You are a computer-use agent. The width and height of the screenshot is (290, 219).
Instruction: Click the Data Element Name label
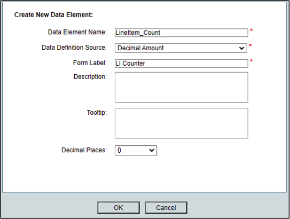coord(77,32)
